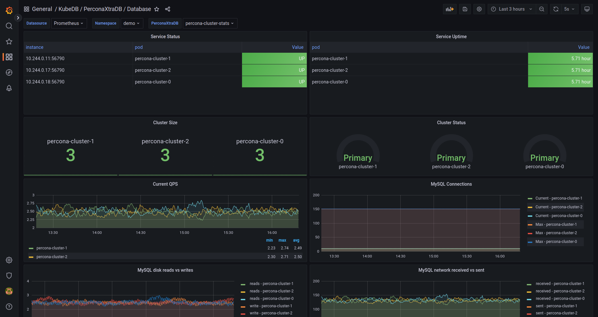Open the Add panel tool
The height and width of the screenshot is (317, 598).
tap(449, 9)
